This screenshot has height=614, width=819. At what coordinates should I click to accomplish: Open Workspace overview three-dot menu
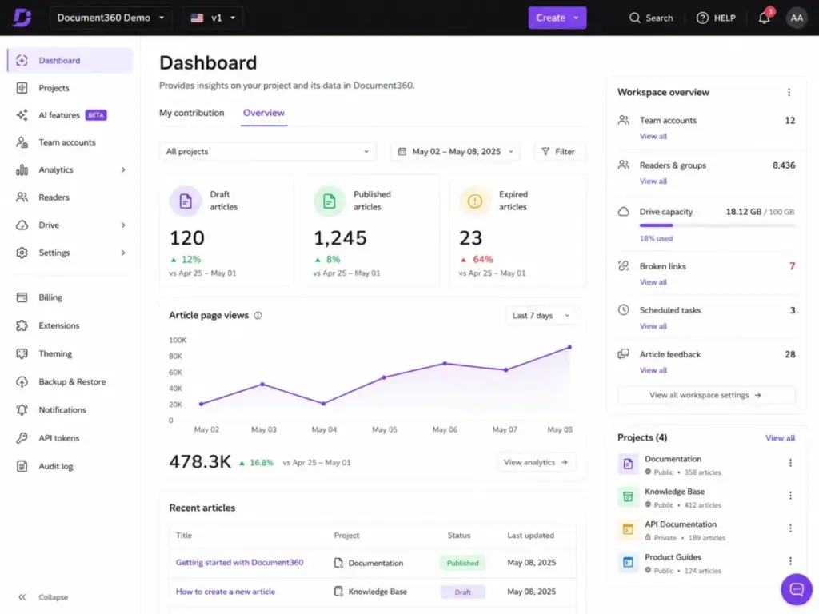coord(789,92)
